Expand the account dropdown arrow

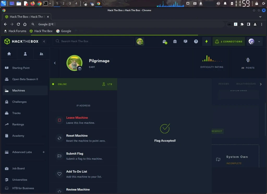coord(259,41)
